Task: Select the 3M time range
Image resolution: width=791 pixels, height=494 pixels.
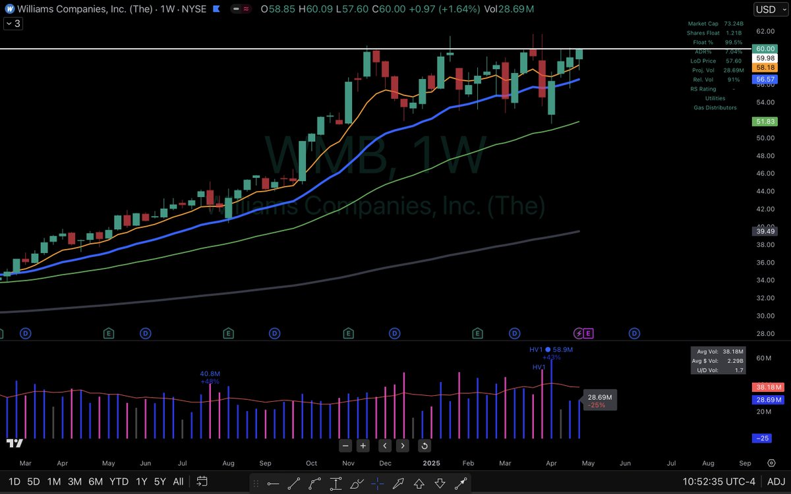Action: tap(74, 481)
